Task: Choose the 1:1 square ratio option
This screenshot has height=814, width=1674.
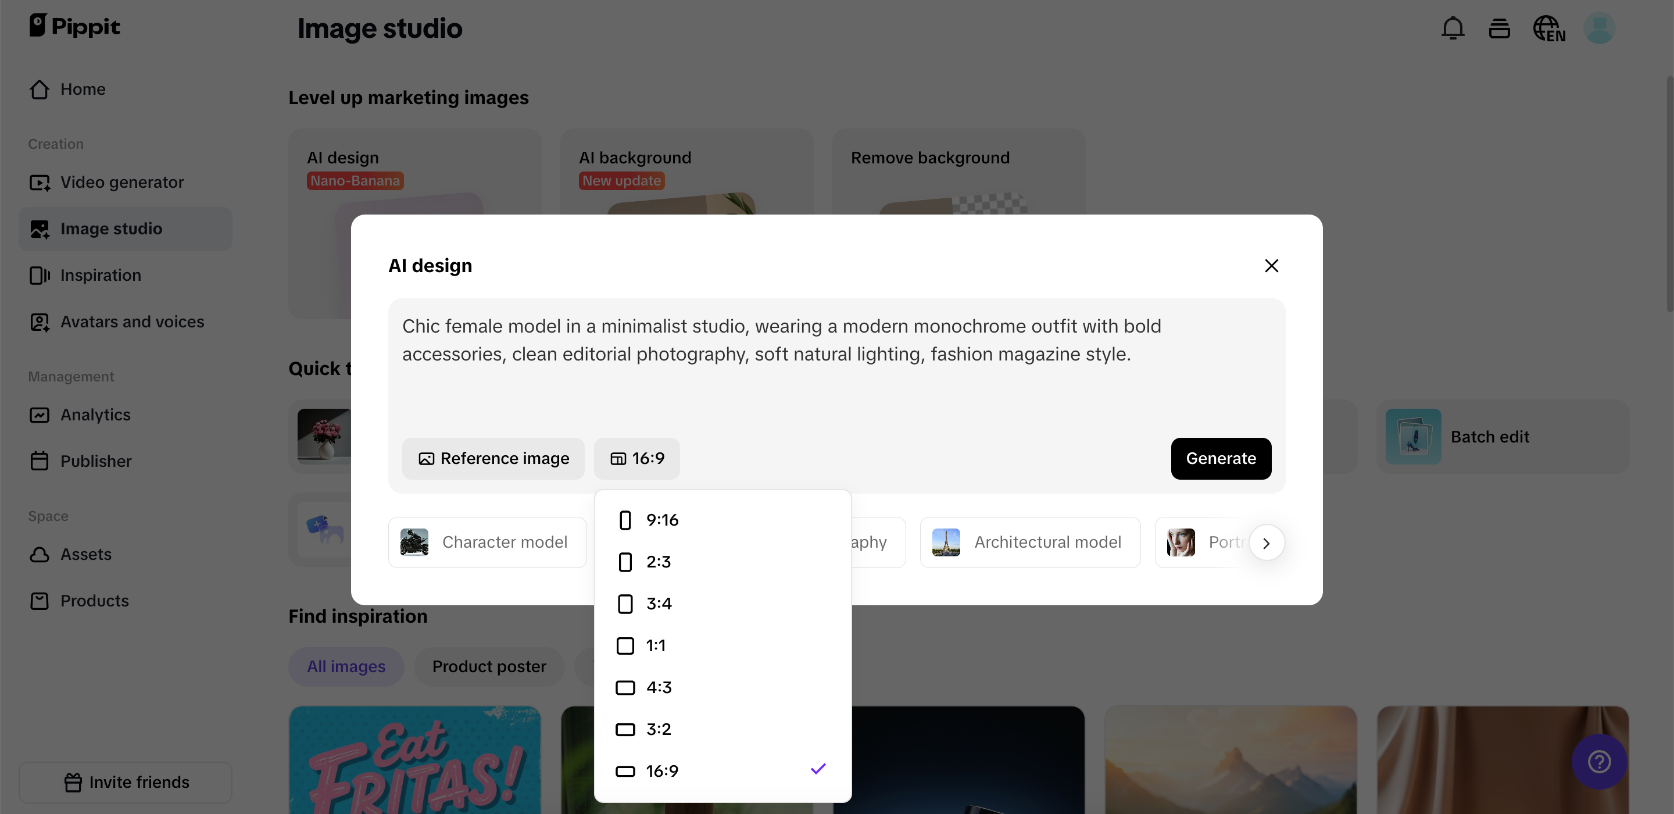Action: click(x=655, y=645)
